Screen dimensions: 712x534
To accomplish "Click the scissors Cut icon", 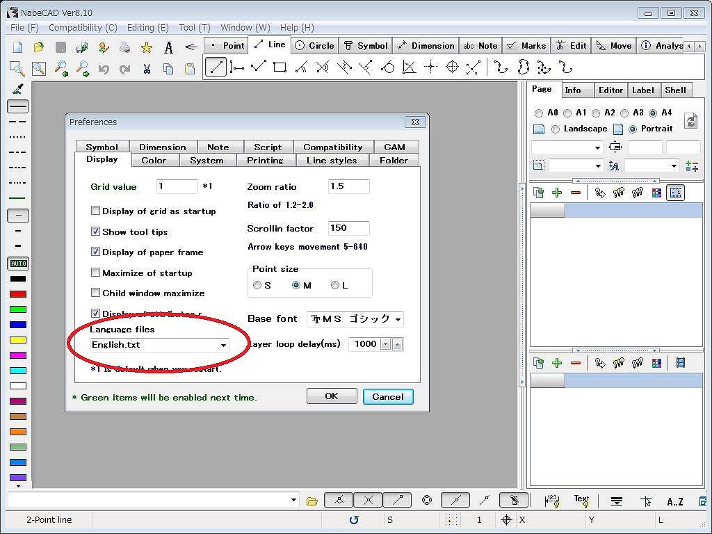I will (147, 69).
